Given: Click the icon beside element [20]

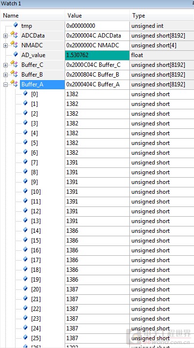Looking at the screenshot, I should 25,288.
